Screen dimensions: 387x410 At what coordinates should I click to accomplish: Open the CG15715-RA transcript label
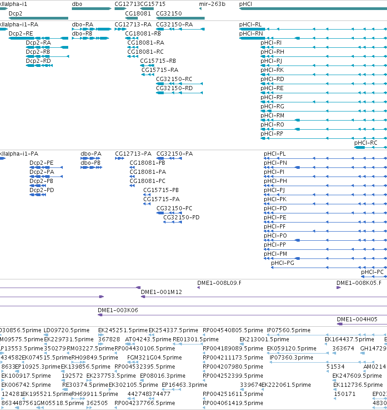coord(160,70)
